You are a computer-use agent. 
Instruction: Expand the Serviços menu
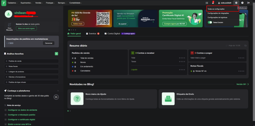(62, 3)
